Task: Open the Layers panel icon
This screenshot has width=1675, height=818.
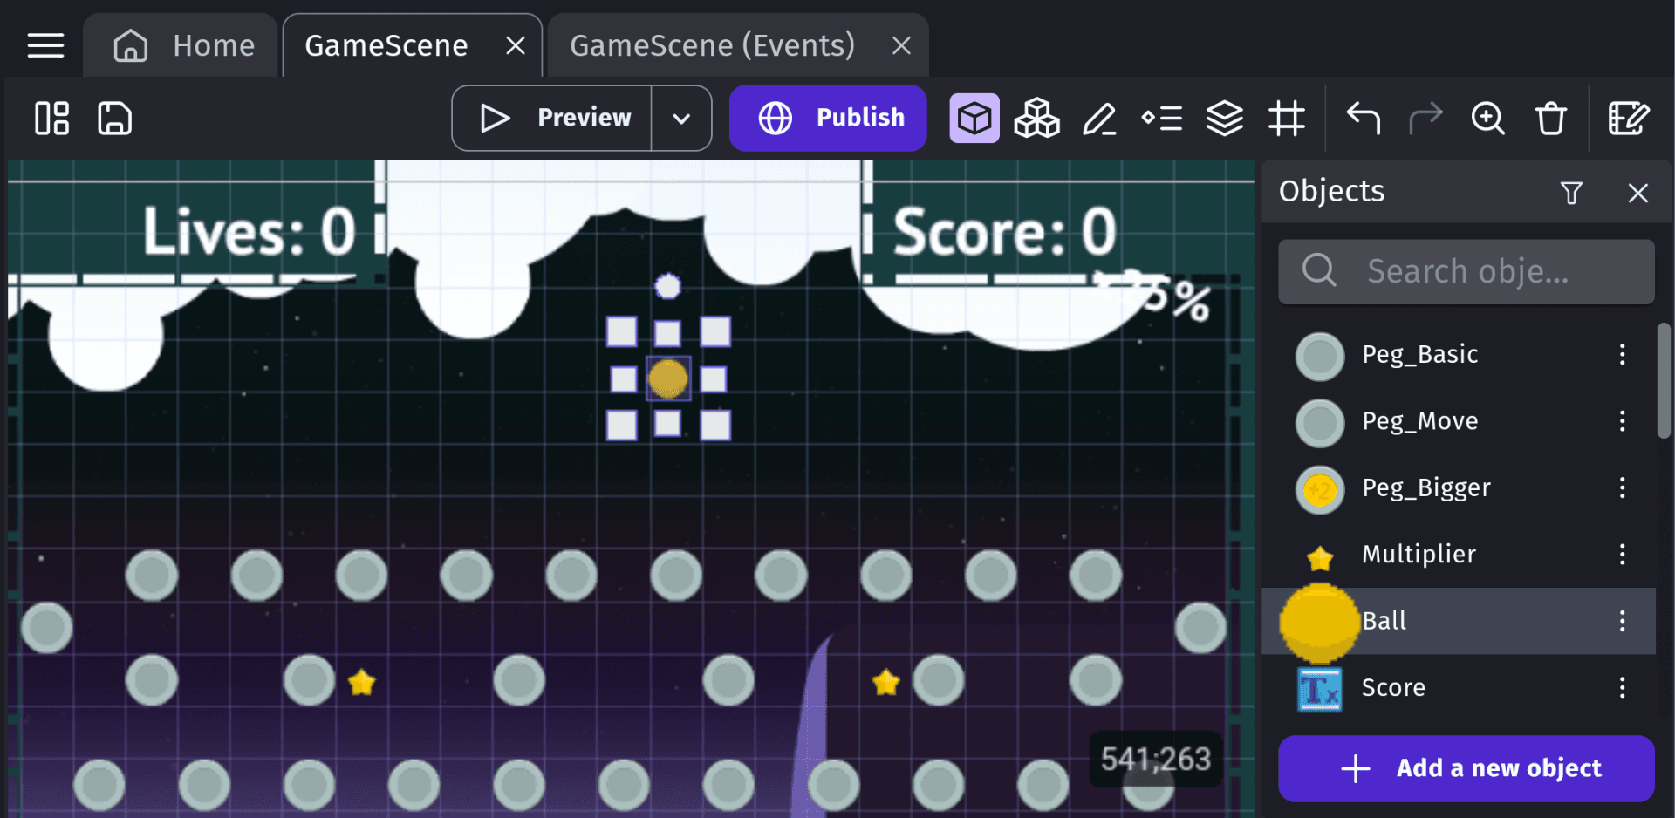Action: [x=1225, y=118]
